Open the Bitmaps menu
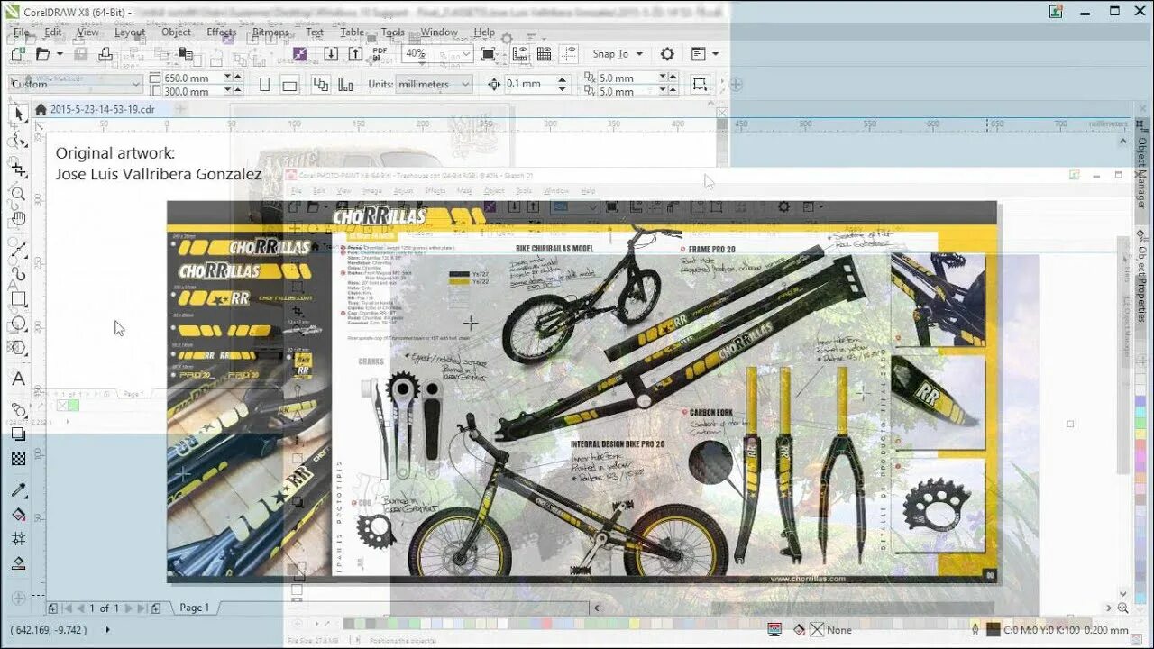 (270, 32)
